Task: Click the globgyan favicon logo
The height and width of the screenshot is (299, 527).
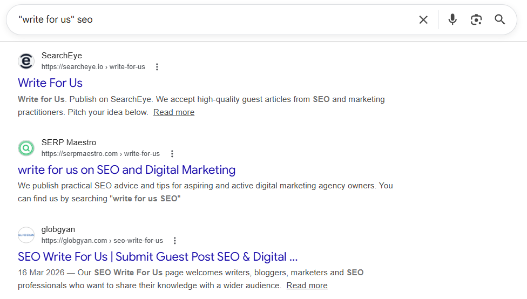Action: [26, 235]
